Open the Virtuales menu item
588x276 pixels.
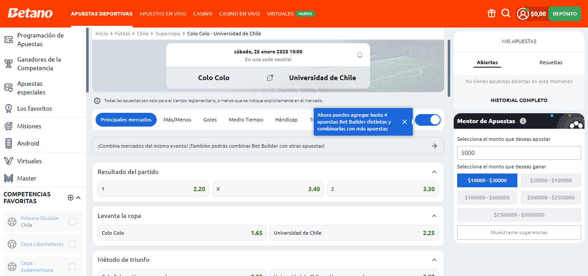click(x=280, y=14)
